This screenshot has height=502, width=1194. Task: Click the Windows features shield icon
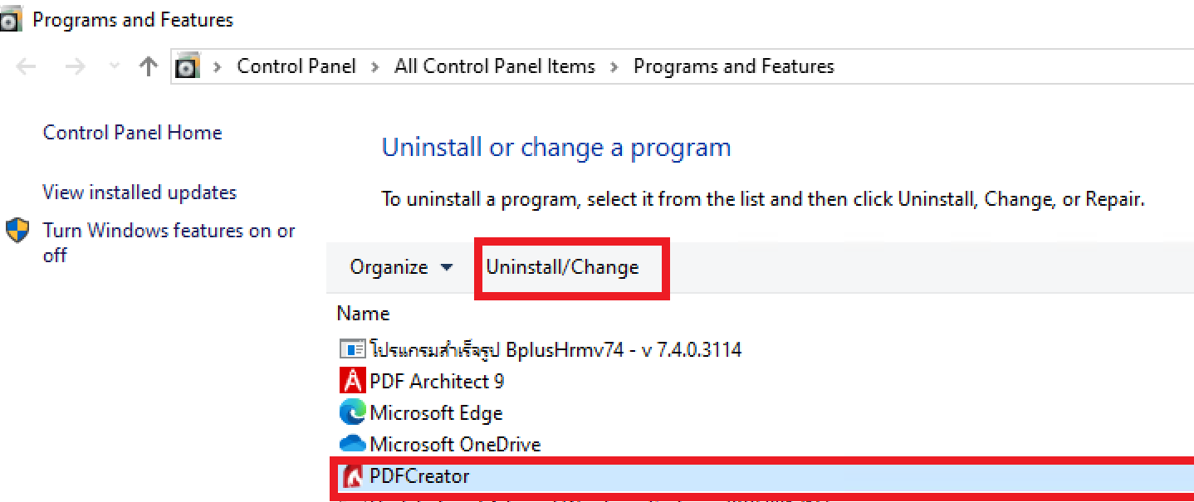[x=17, y=231]
